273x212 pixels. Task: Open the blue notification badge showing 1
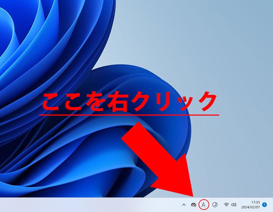click(x=264, y=205)
